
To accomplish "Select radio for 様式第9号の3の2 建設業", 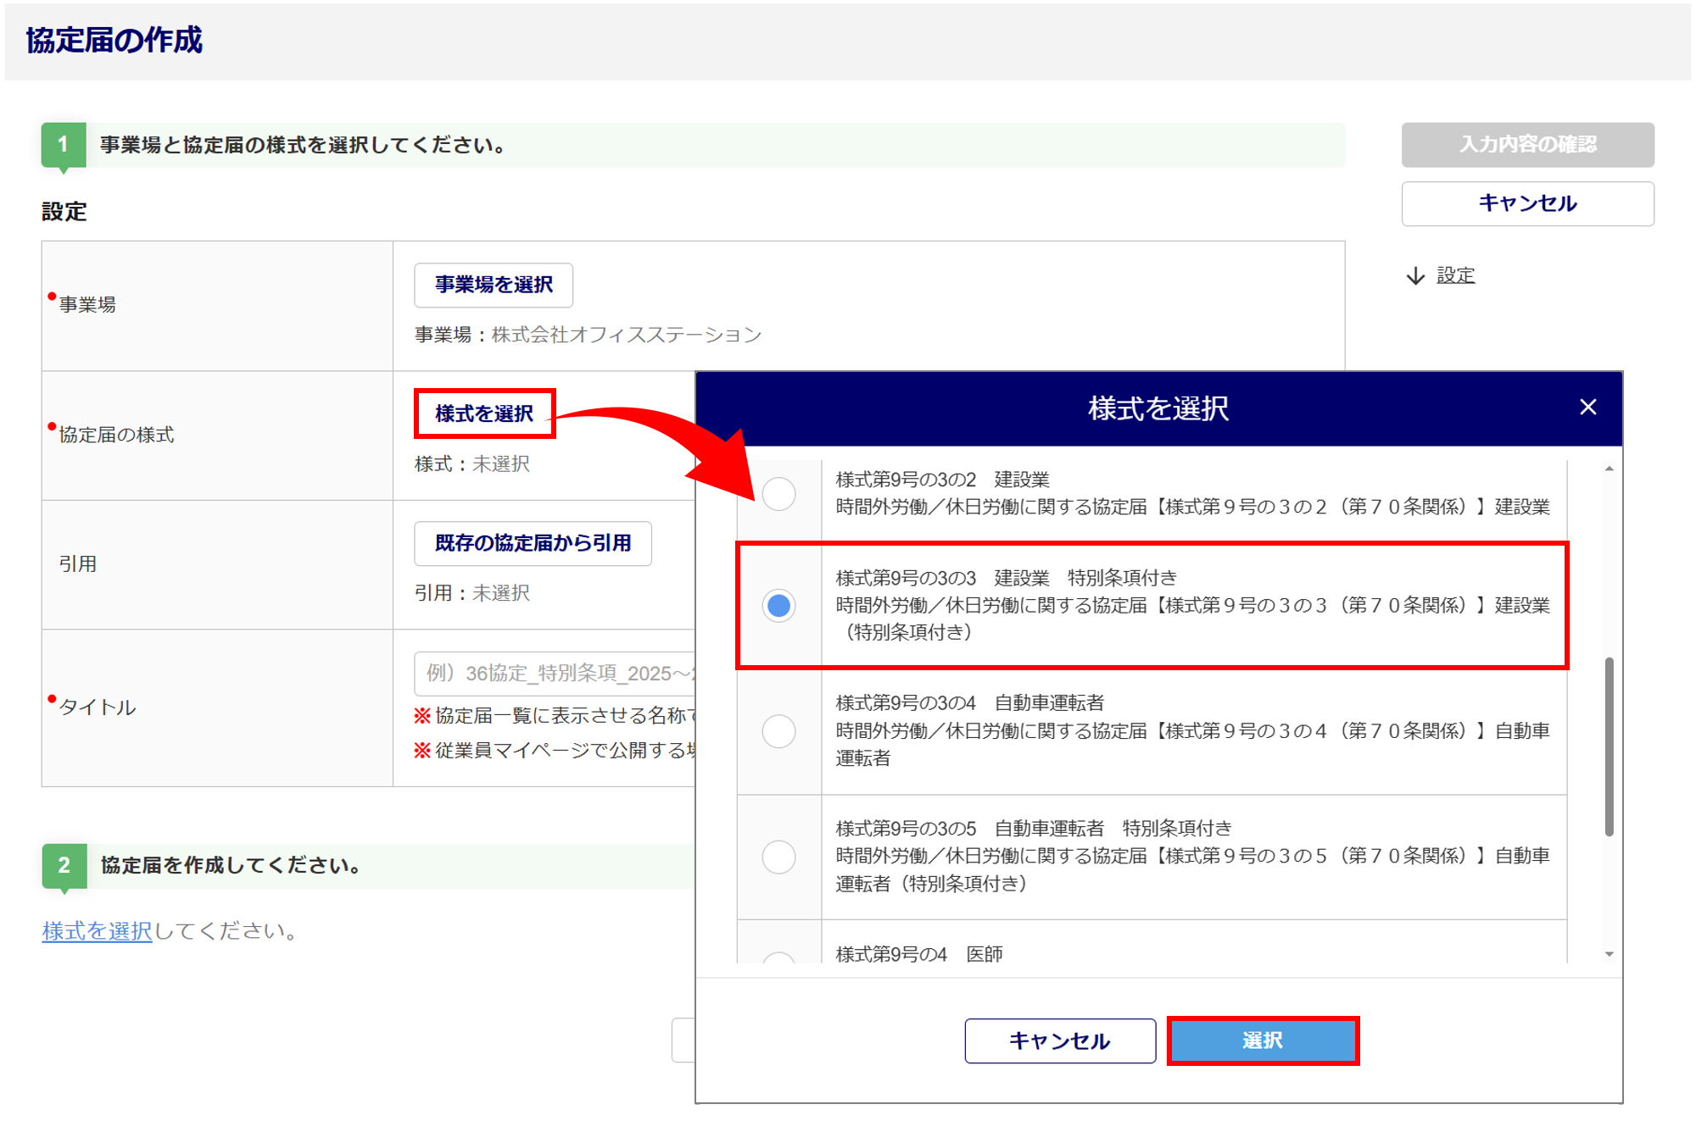I will [778, 494].
